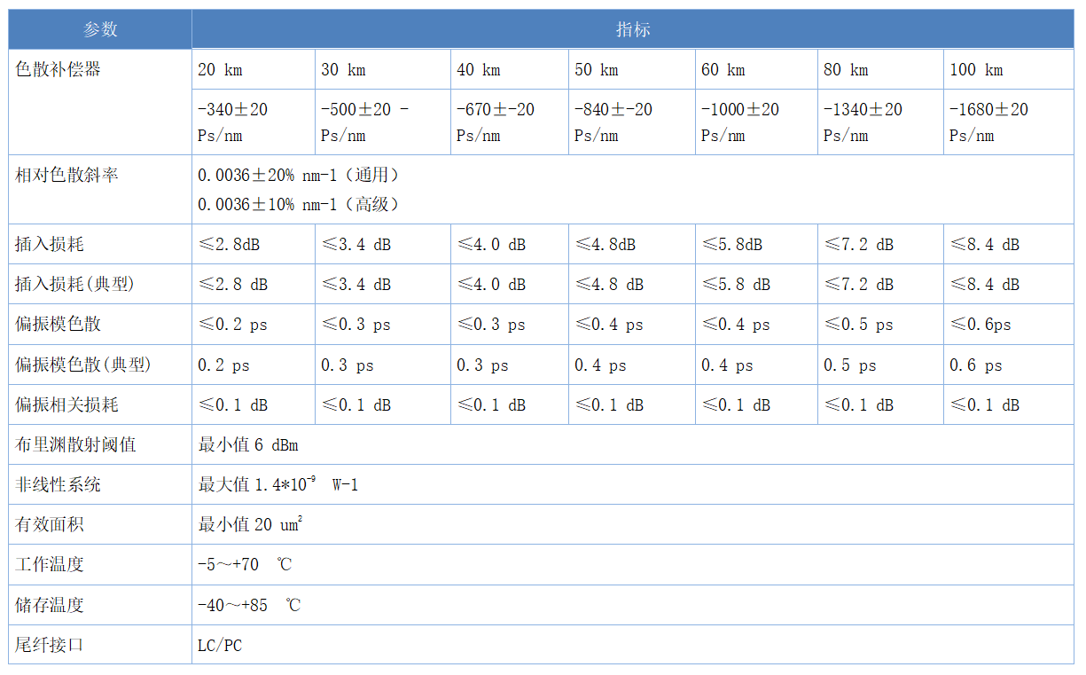Image resolution: width=1086 pixels, height=675 pixels.
Task: Click the 20 km distance cell
Action: coord(220,70)
